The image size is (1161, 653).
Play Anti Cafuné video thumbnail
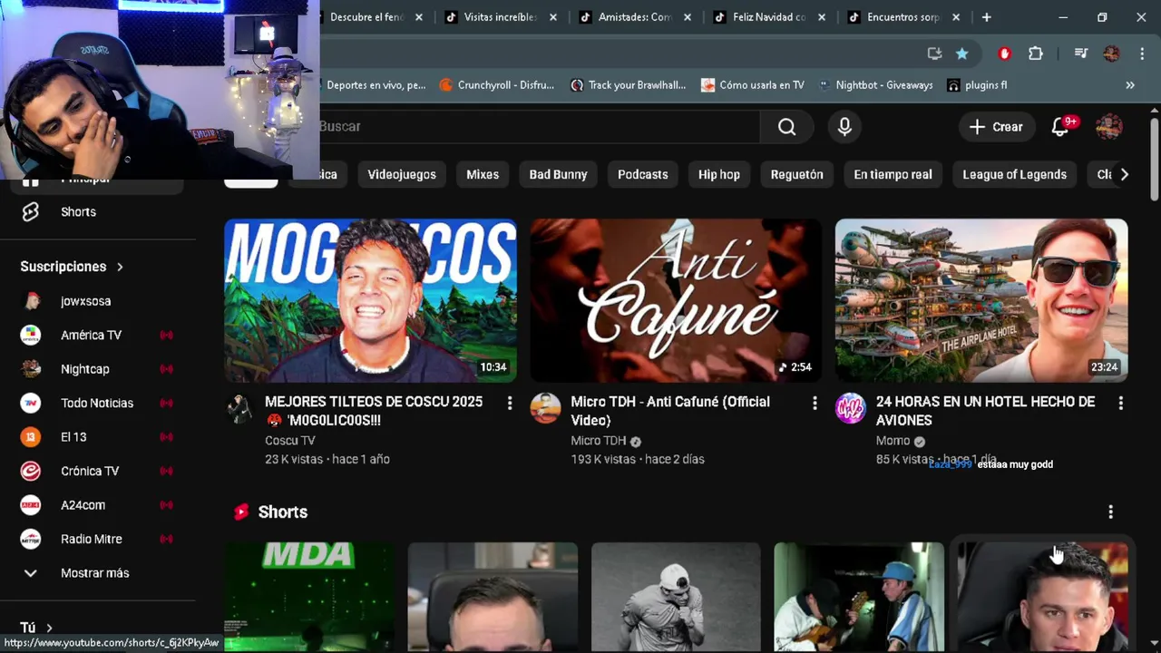676,300
